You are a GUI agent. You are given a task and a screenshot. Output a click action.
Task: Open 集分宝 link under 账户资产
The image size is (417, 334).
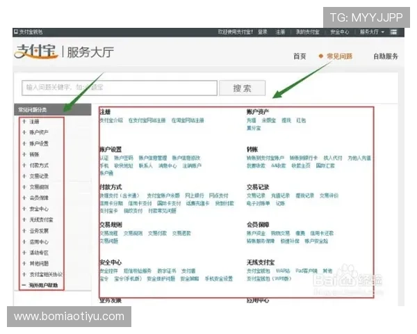click(254, 128)
